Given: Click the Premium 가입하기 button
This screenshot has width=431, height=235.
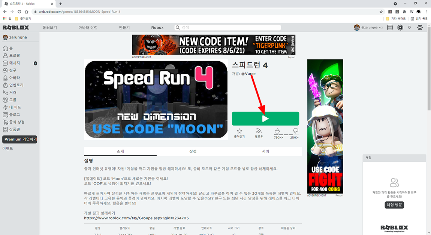Looking at the screenshot, I should [x=20, y=139].
